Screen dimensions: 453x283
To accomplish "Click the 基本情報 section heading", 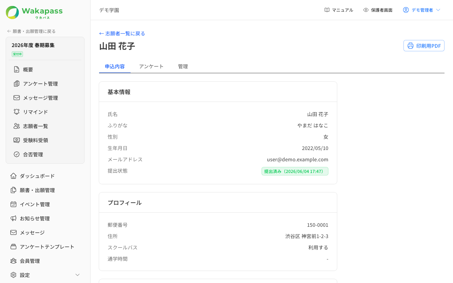I will [119, 92].
